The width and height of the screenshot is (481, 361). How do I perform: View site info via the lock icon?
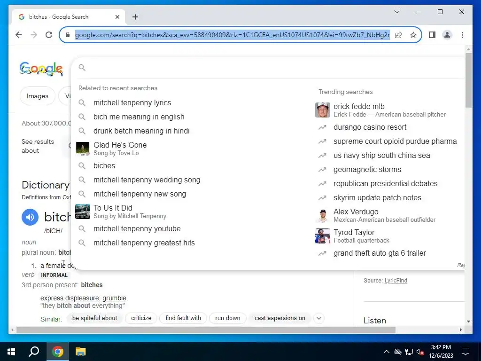[68, 35]
